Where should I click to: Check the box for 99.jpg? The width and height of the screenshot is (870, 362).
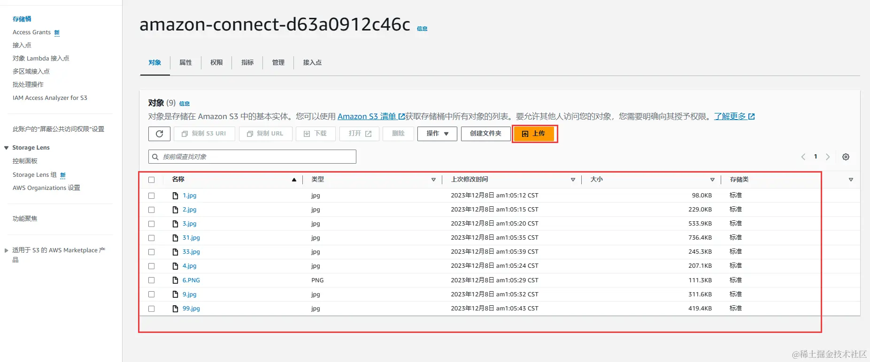[151, 309]
